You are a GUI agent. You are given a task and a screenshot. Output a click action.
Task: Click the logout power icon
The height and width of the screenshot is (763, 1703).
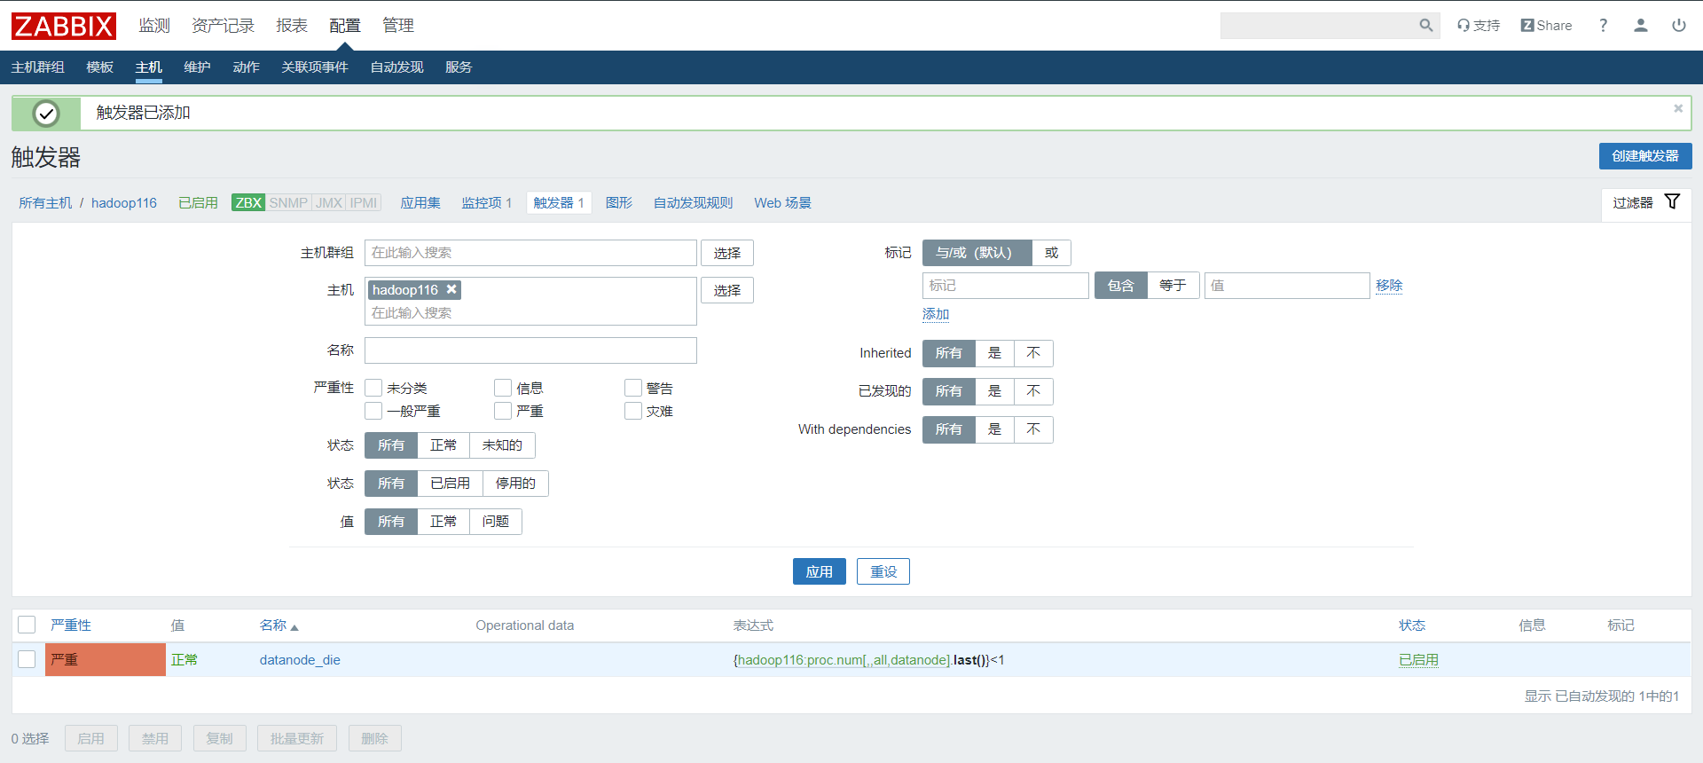tap(1679, 26)
